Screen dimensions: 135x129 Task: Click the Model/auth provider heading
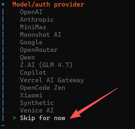[48, 5]
